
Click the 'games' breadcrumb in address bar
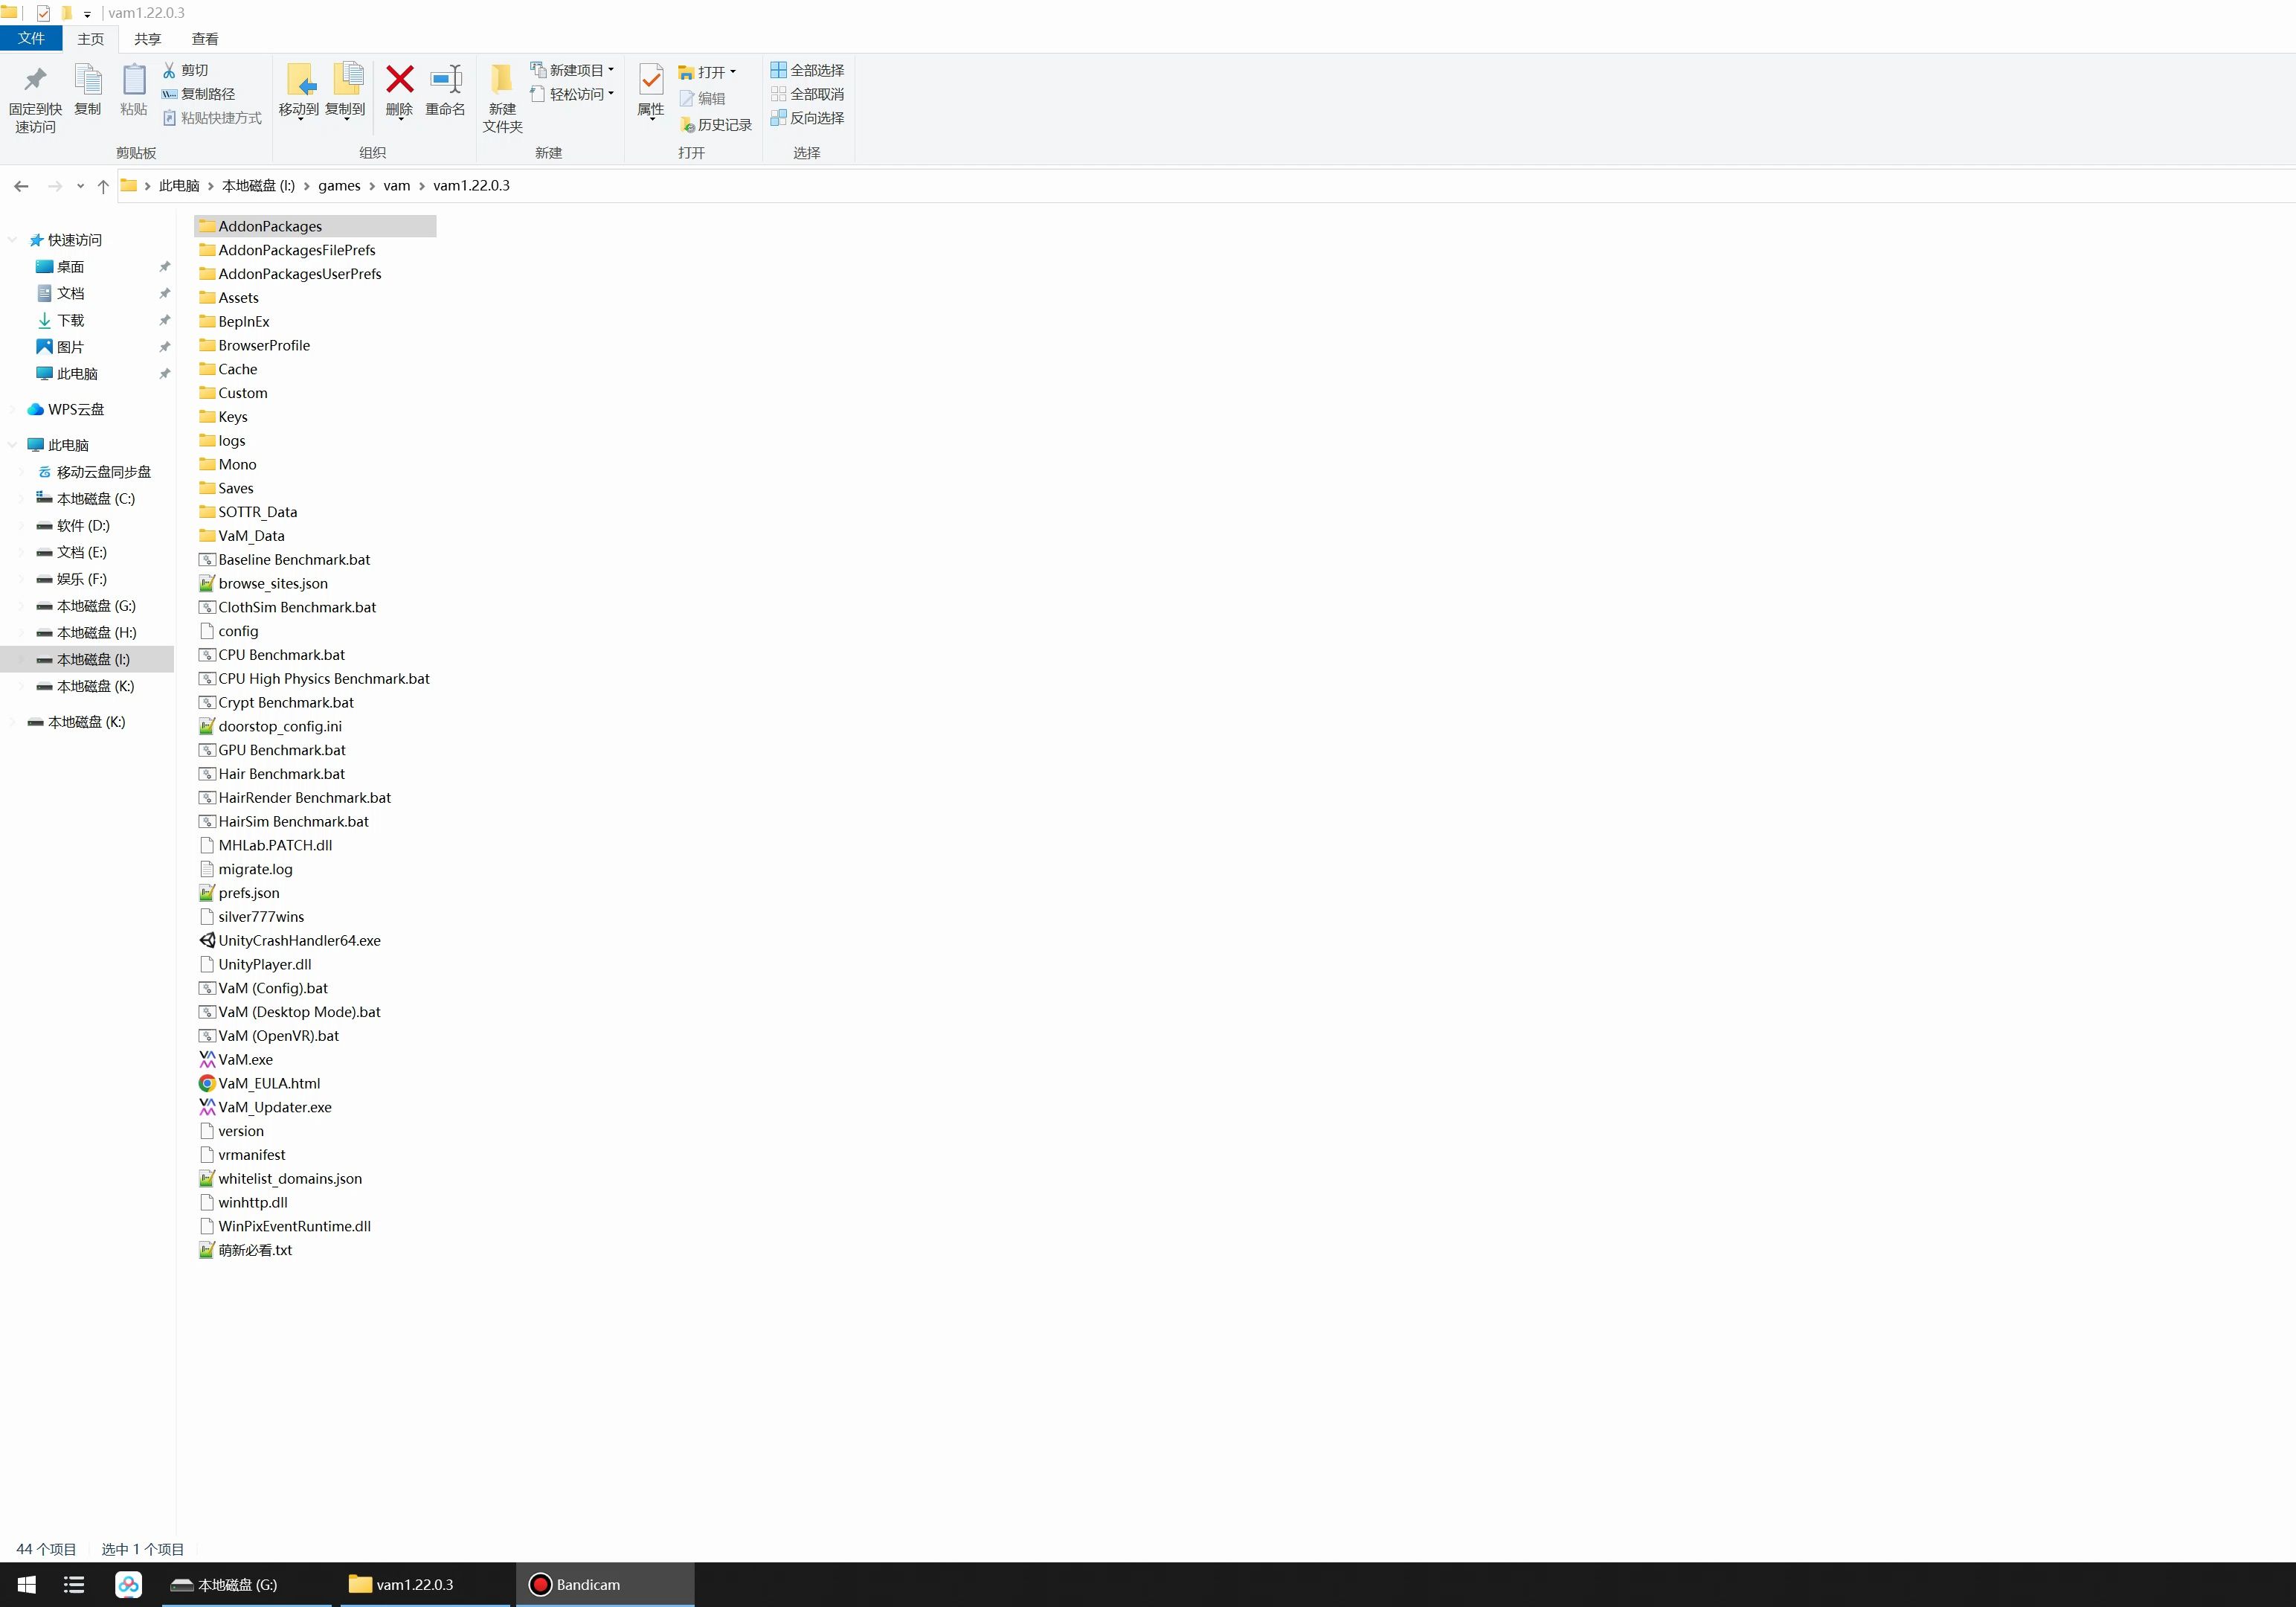click(x=339, y=186)
